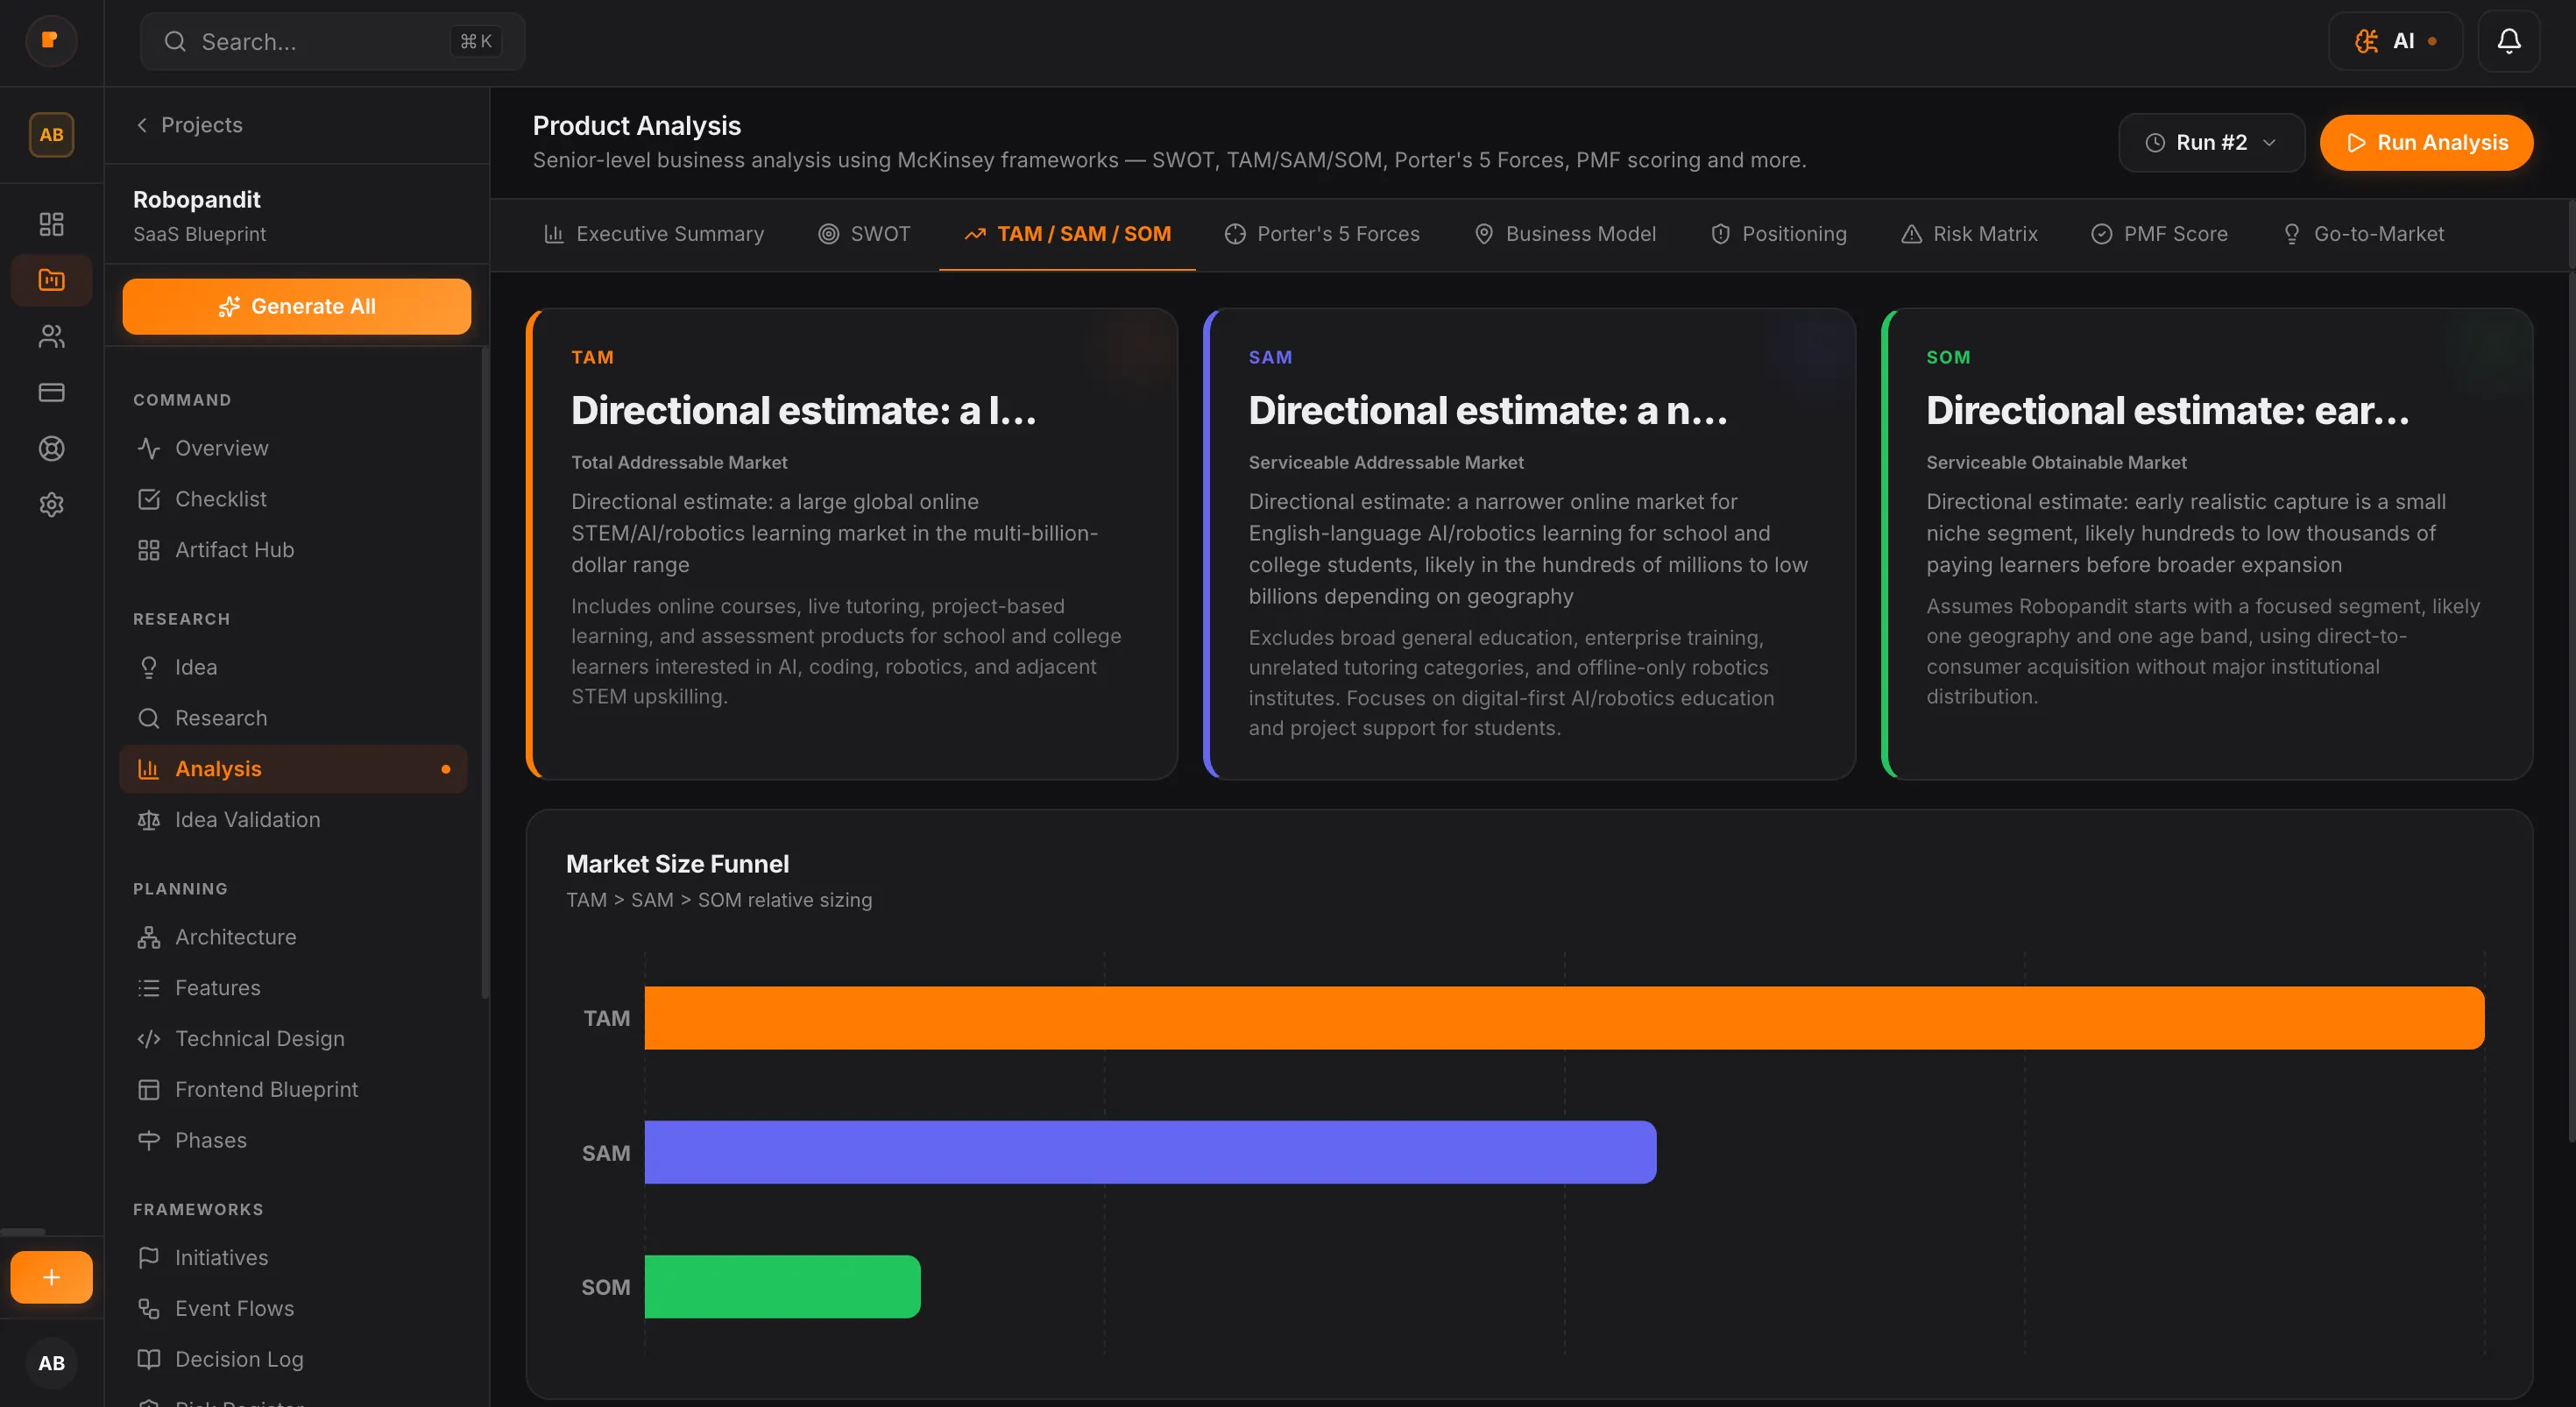2576x1407 pixels.
Task: Click the Technical Design code icon
Action: (149, 1039)
